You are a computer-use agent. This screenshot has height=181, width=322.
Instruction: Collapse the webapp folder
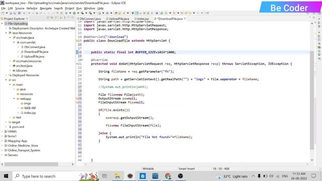[14, 99]
